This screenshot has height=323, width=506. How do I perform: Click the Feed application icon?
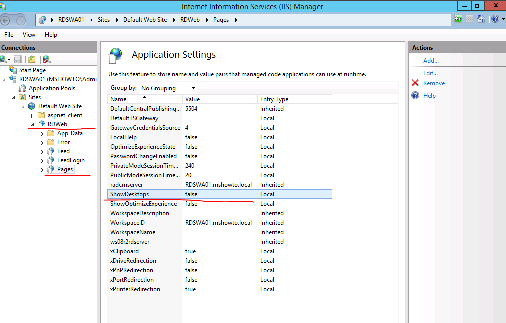click(x=51, y=151)
